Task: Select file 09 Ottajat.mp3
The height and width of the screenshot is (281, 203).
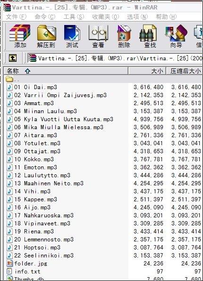Action: point(37,151)
